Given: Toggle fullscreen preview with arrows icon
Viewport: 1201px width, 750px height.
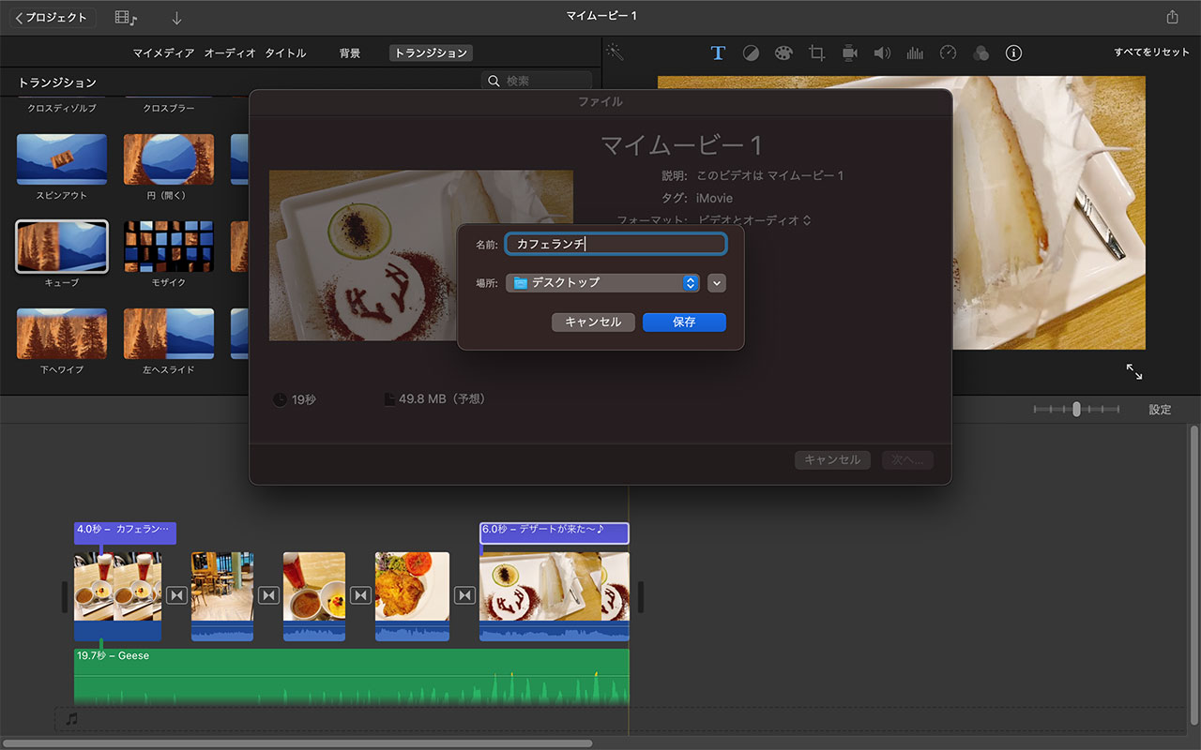Looking at the screenshot, I should (x=1134, y=371).
